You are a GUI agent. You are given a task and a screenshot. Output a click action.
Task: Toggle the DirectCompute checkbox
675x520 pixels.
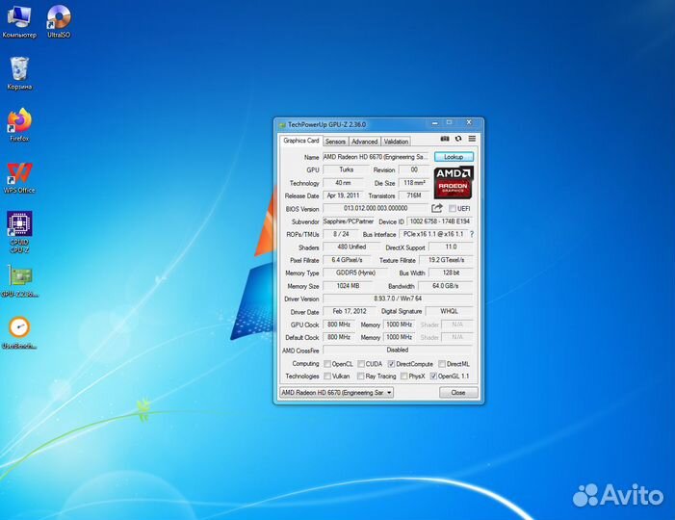(x=391, y=364)
